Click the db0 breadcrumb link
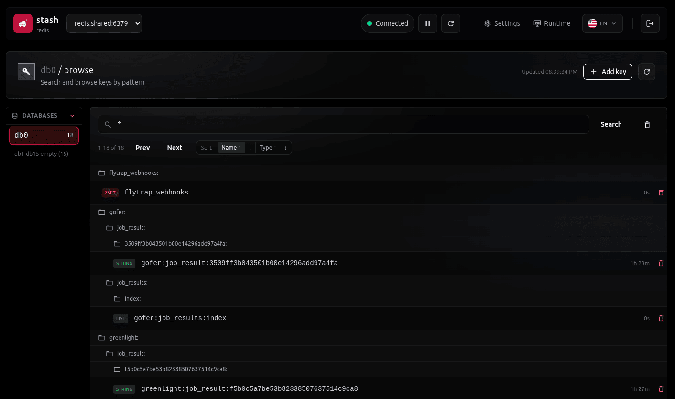675x399 pixels. (48, 70)
